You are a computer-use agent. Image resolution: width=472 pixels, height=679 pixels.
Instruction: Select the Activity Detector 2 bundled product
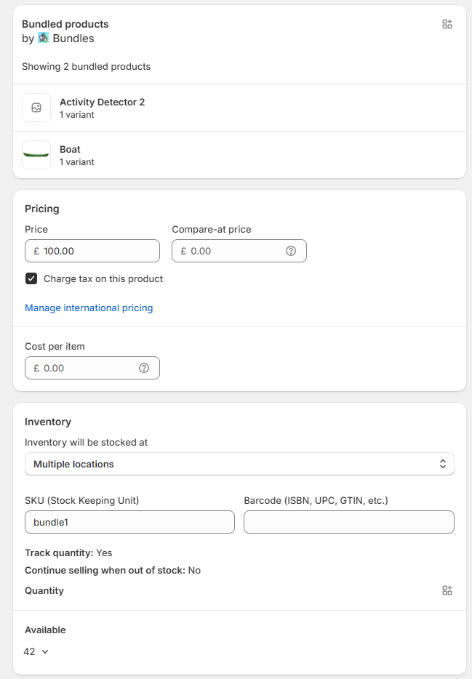pyautogui.click(x=239, y=108)
